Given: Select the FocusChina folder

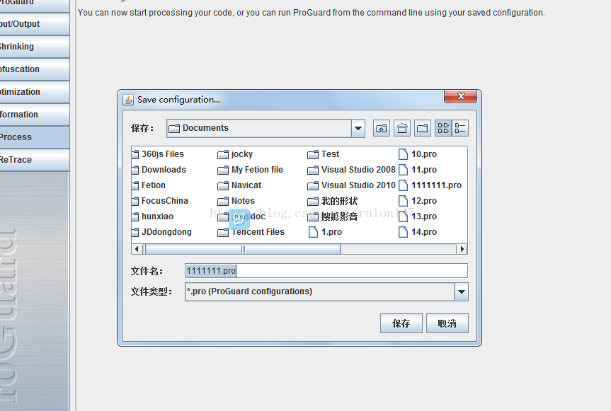Looking at the screenshot, I should click(x=160, y=201).
